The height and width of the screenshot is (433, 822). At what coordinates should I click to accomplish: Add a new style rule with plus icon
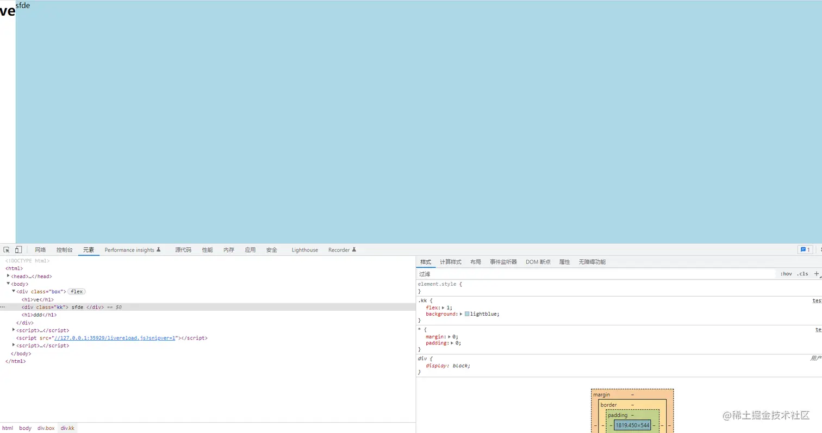(817, 274)
